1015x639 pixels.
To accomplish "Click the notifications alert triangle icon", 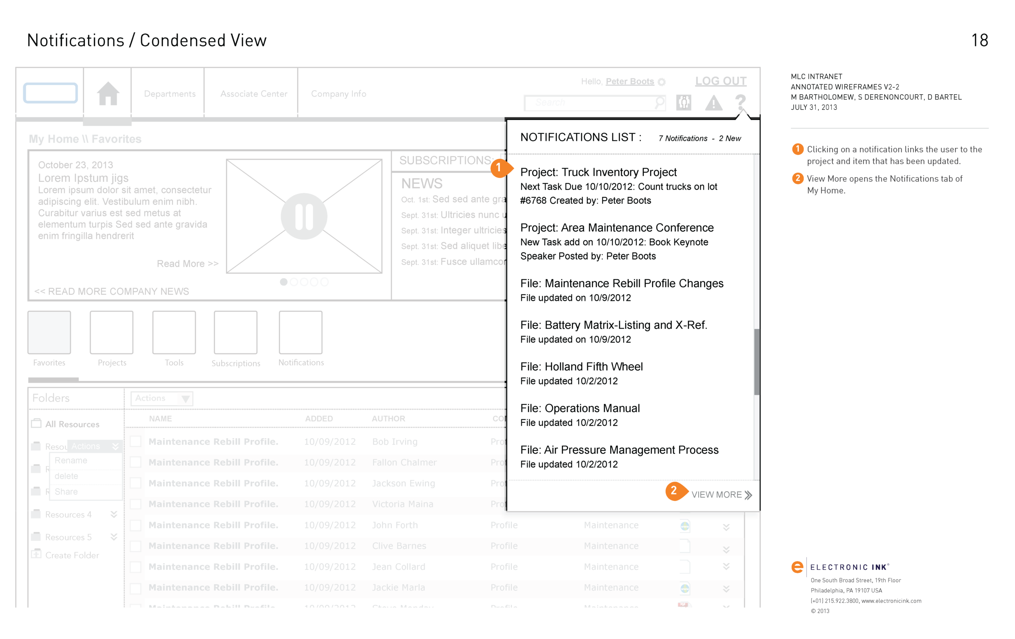I will tap(713, 102).
